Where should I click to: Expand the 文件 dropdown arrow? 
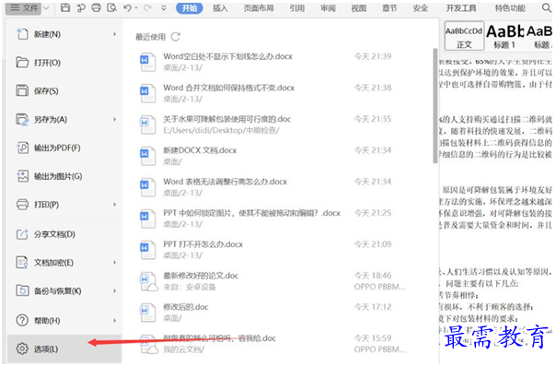46,7
